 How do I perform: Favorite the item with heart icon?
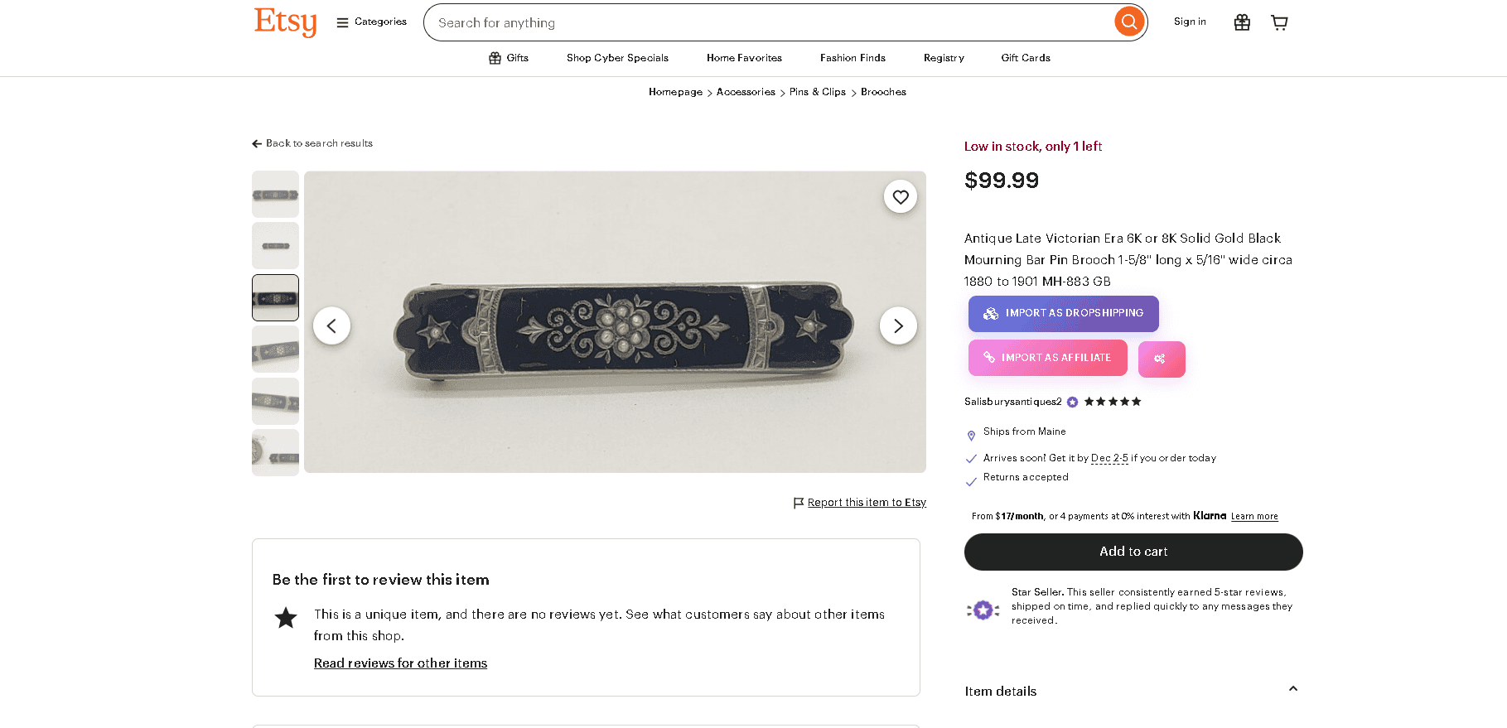[901, 197]
